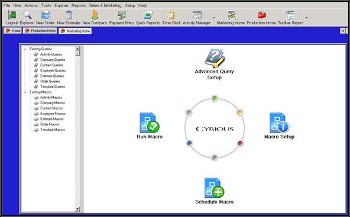Viewport: 350px width, 217px height.
Task: Click the tree panel's scroll down arrow
Action: tap(77, 209)
